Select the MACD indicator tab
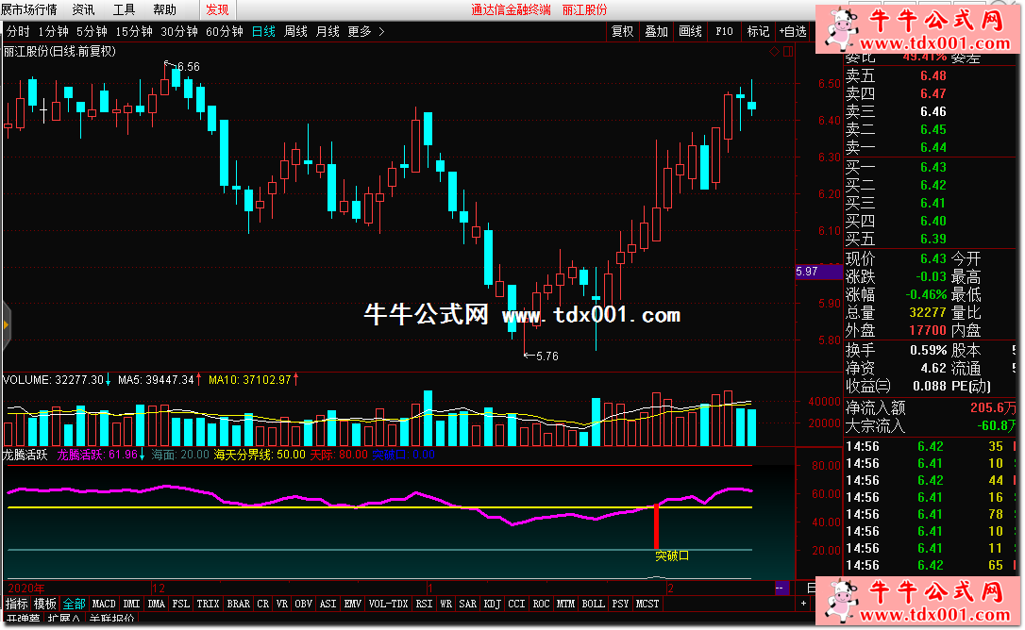This screenshot has height=630, width=1025. point(104,604)
